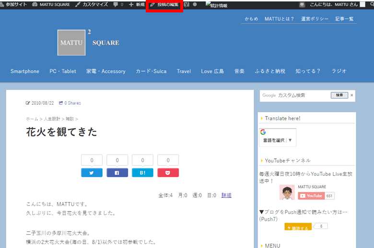The height and width of the screenshot is (248, 374).
Task: Click the 人生設計 breadcrumb link
Action: tap(52, 119)
